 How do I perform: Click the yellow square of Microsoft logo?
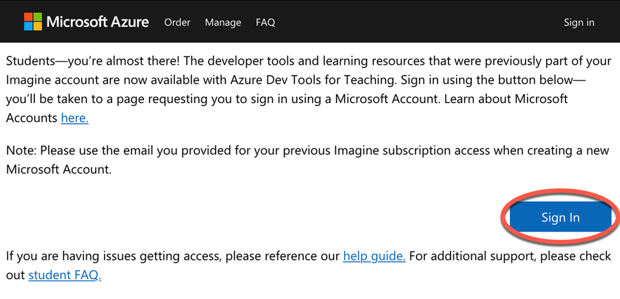tap(38, 26)
